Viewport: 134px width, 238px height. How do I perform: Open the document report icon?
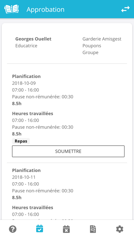tap(93, 229)
